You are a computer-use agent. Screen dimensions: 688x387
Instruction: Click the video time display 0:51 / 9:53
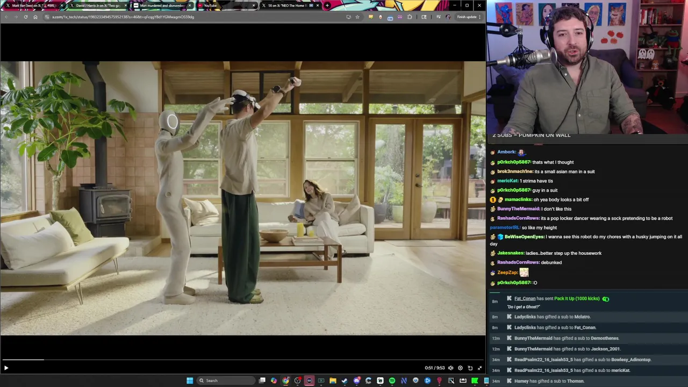434,368
